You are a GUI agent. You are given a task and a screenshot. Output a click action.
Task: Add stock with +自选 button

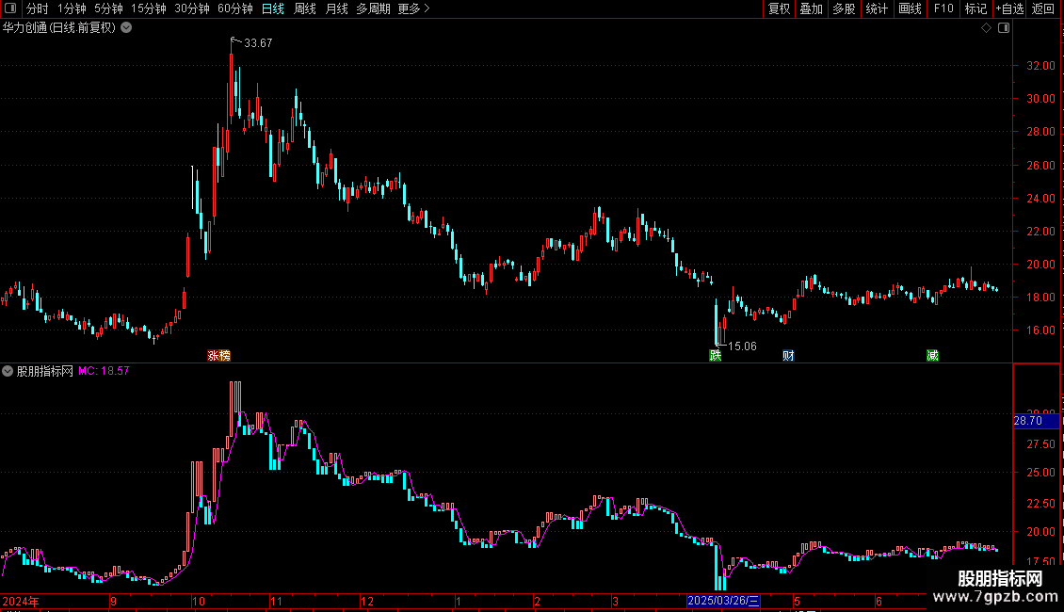click(1009, 8)
